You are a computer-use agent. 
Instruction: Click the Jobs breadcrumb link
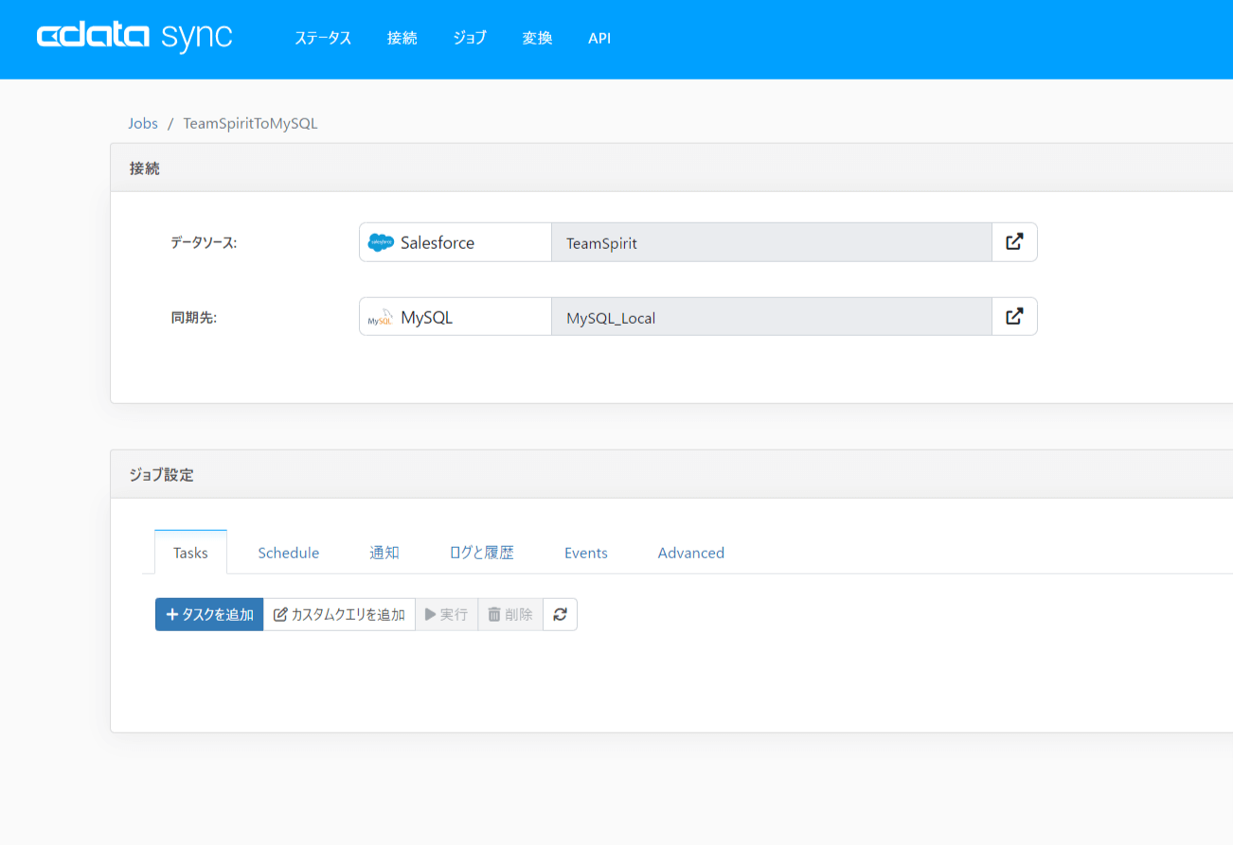pos(143,123)
